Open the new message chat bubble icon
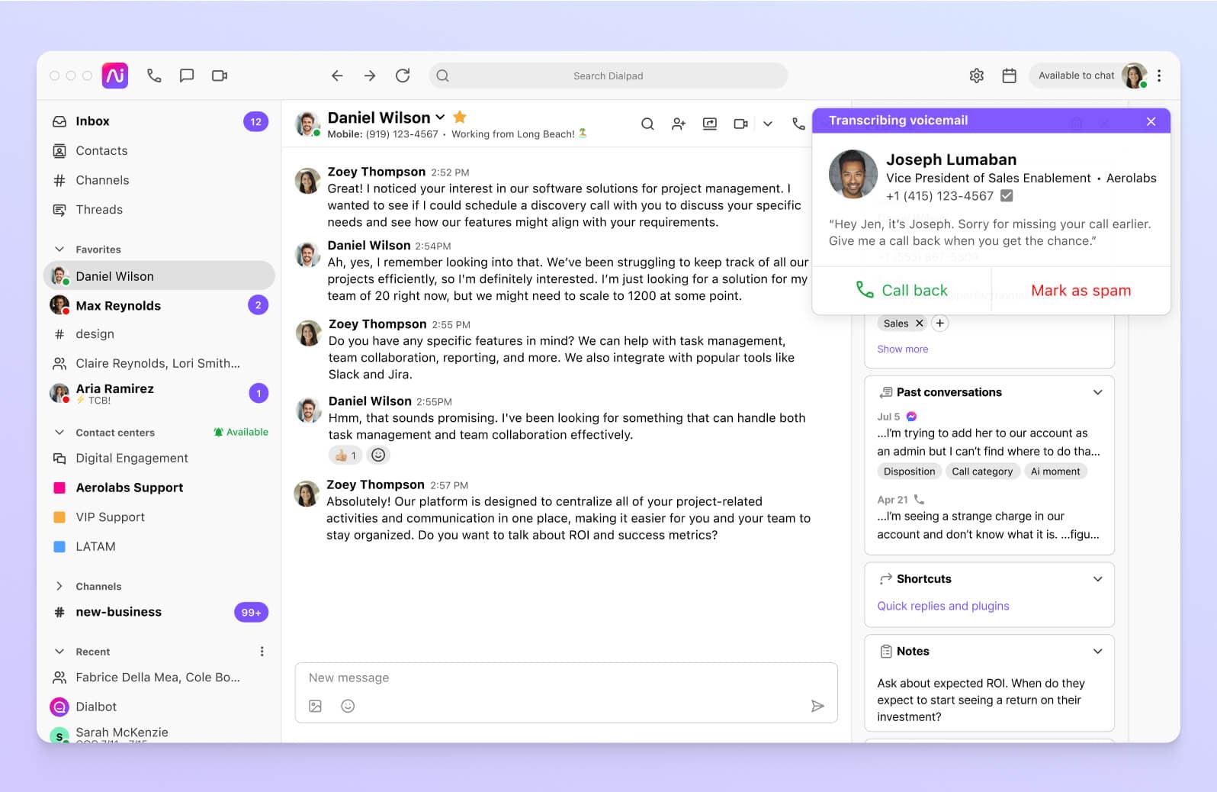This screenshot has width=1217, height=792. pyautogui.click(x=187, y=76)
